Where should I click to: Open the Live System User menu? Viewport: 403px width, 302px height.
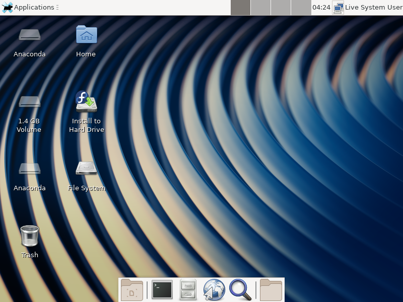tap(373, 8)
